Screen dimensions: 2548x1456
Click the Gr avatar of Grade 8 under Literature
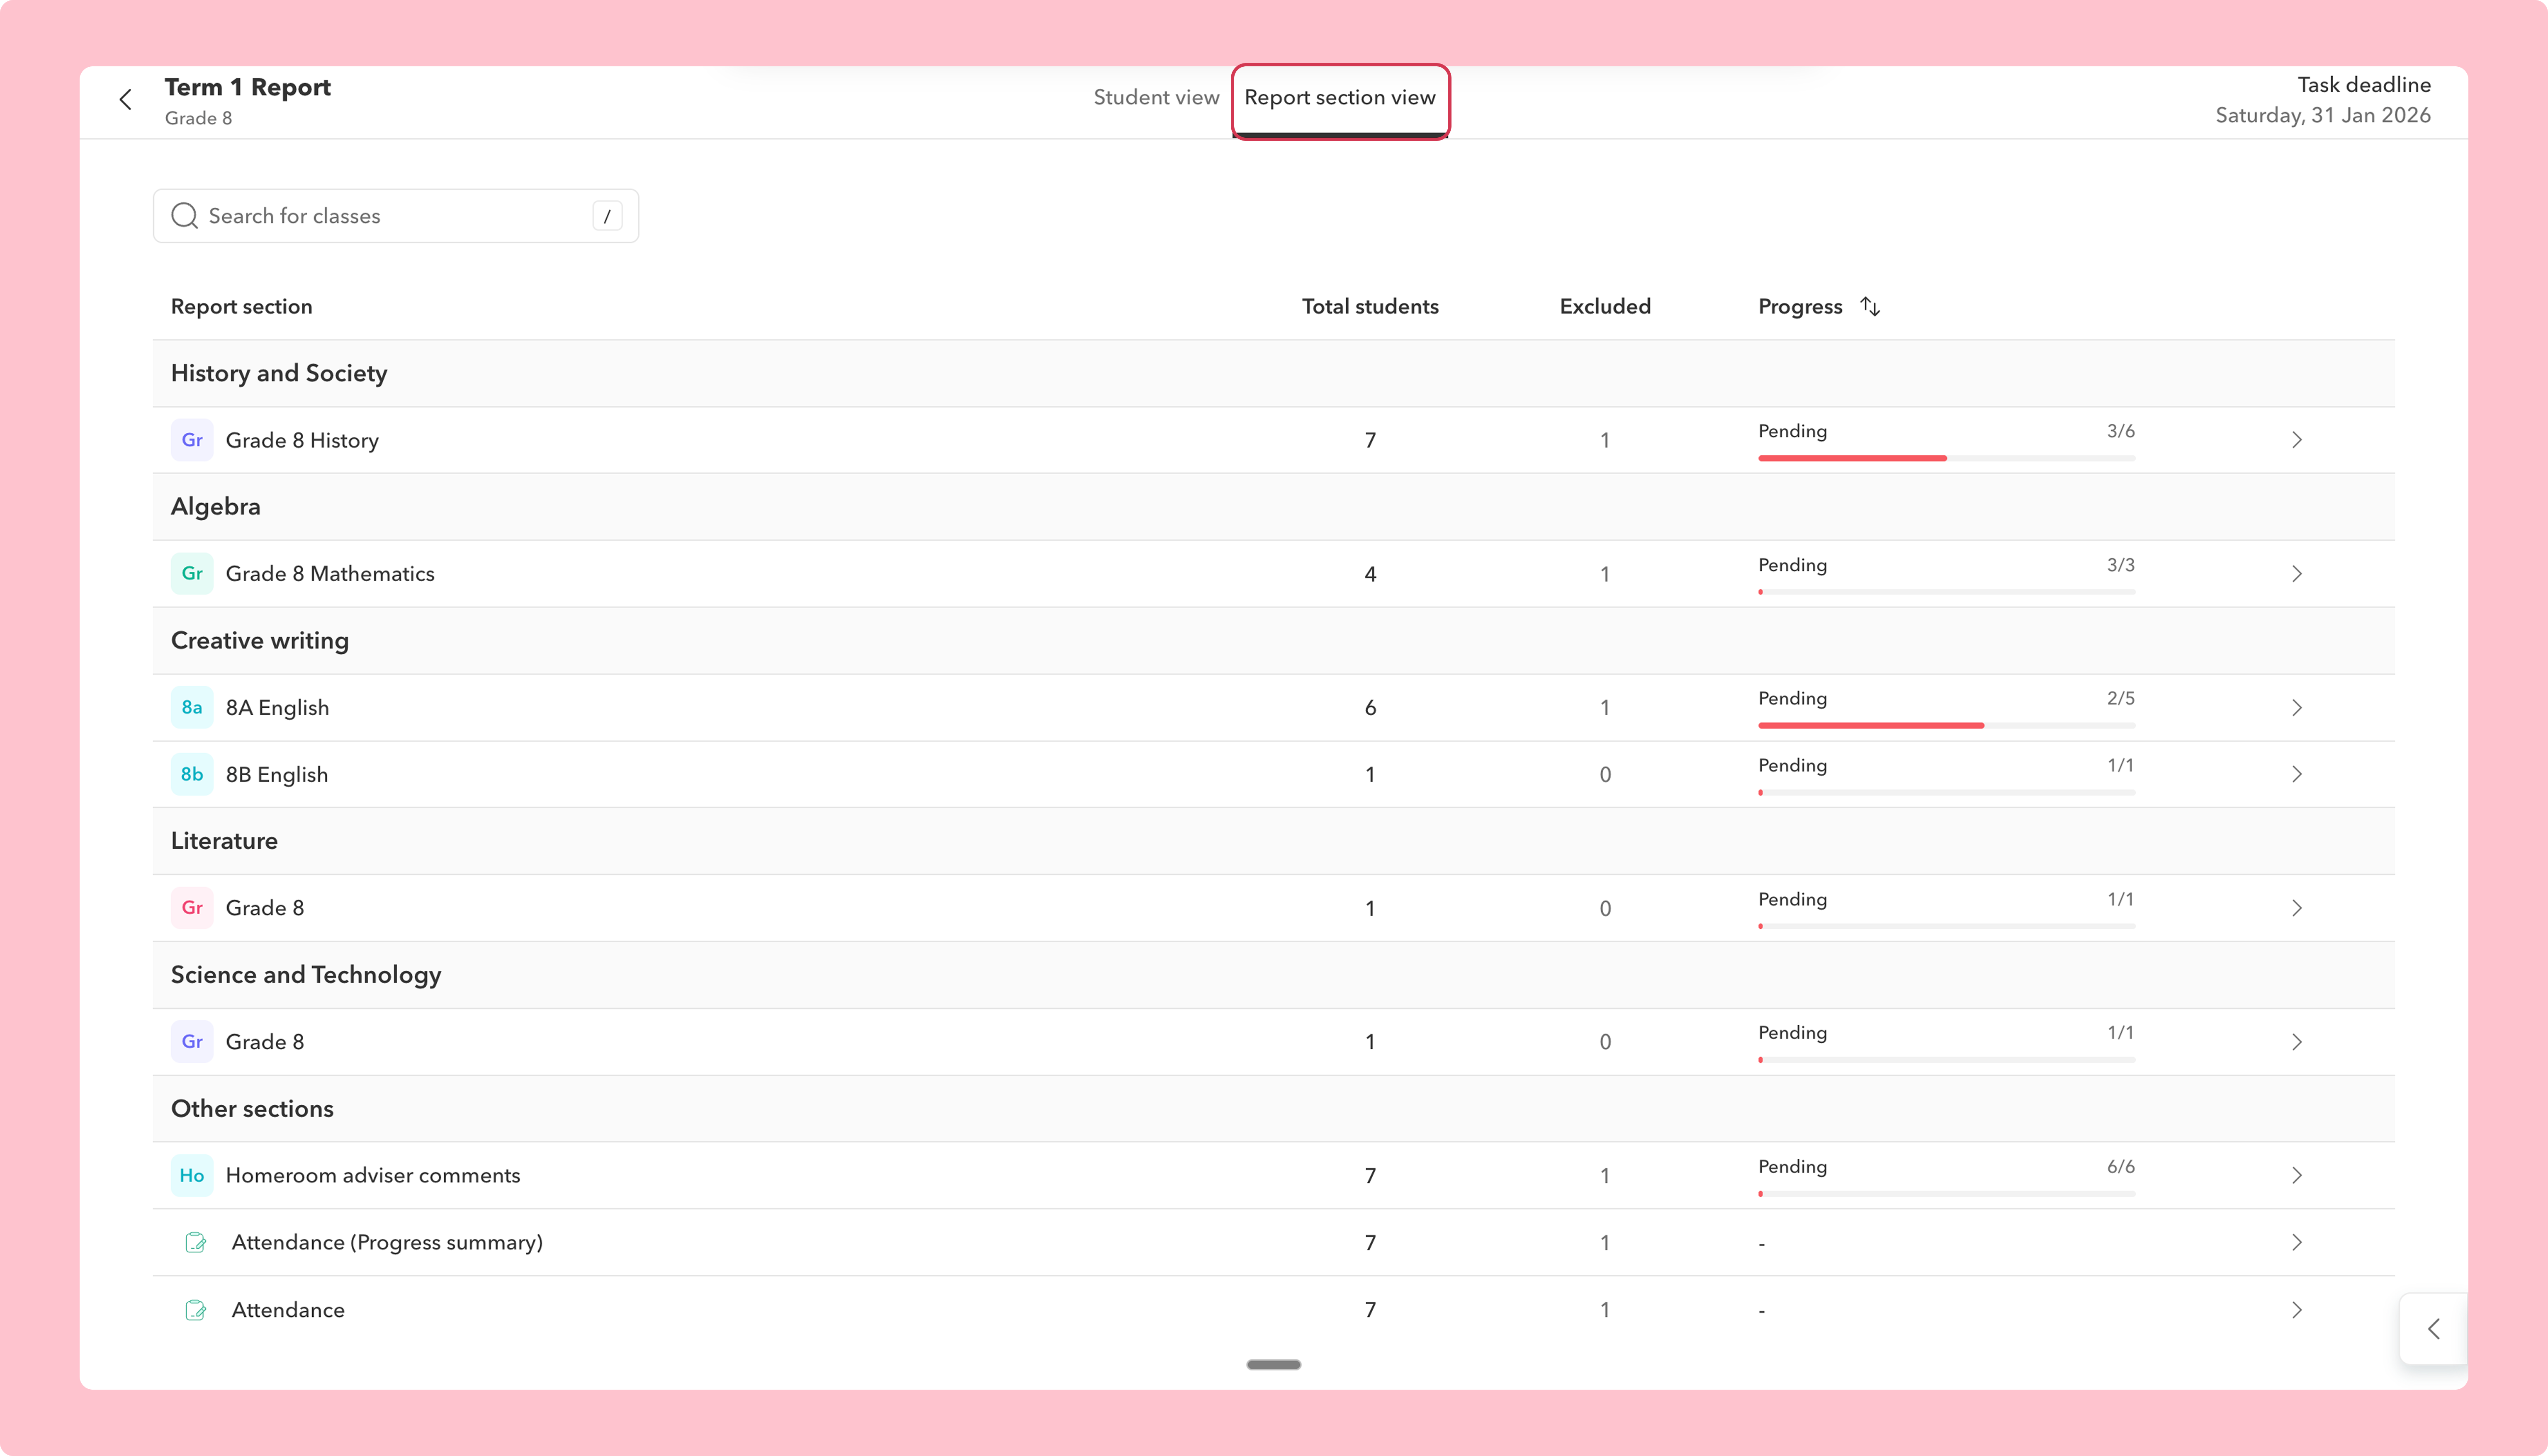(192, 908)
